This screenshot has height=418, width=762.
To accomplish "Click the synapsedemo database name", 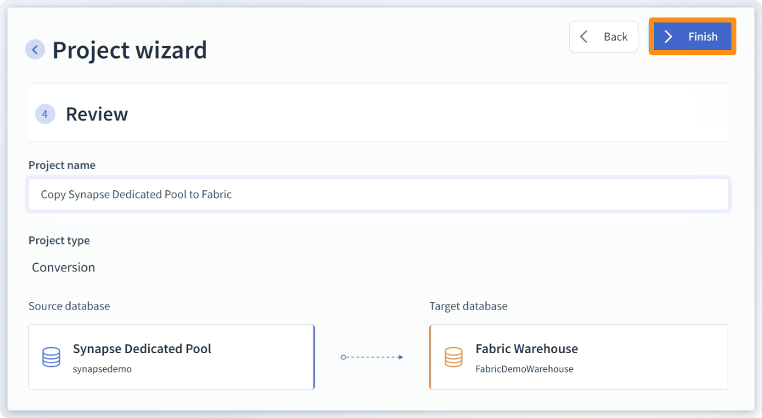I will point(102,369).
